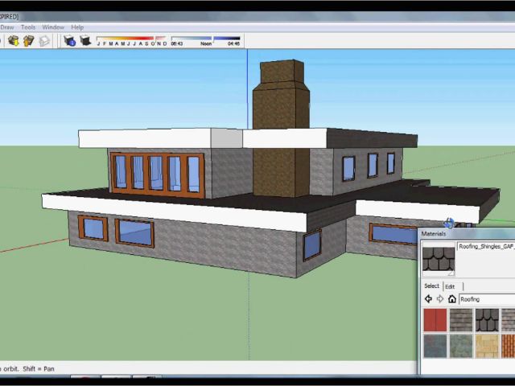Screen dimensions: 515x386
Task: Click the greyed-out white house toolbar icon
Action: click(44, 40)
